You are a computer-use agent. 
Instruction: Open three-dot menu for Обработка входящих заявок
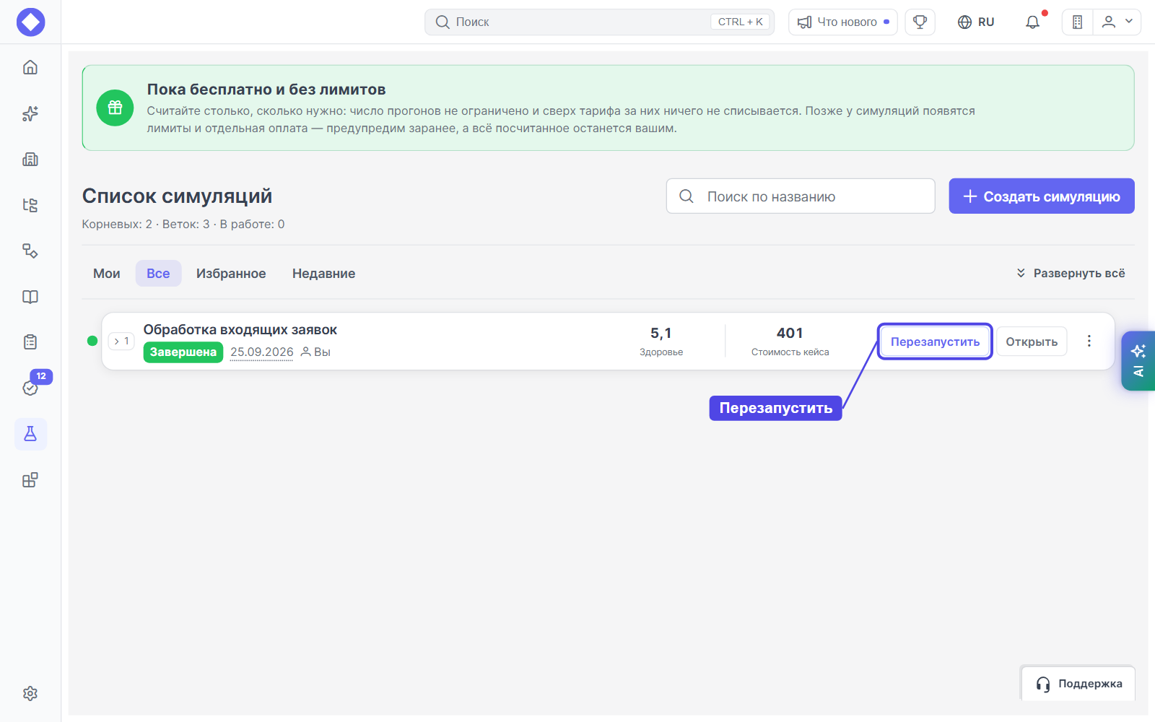tap(1089, 341)
